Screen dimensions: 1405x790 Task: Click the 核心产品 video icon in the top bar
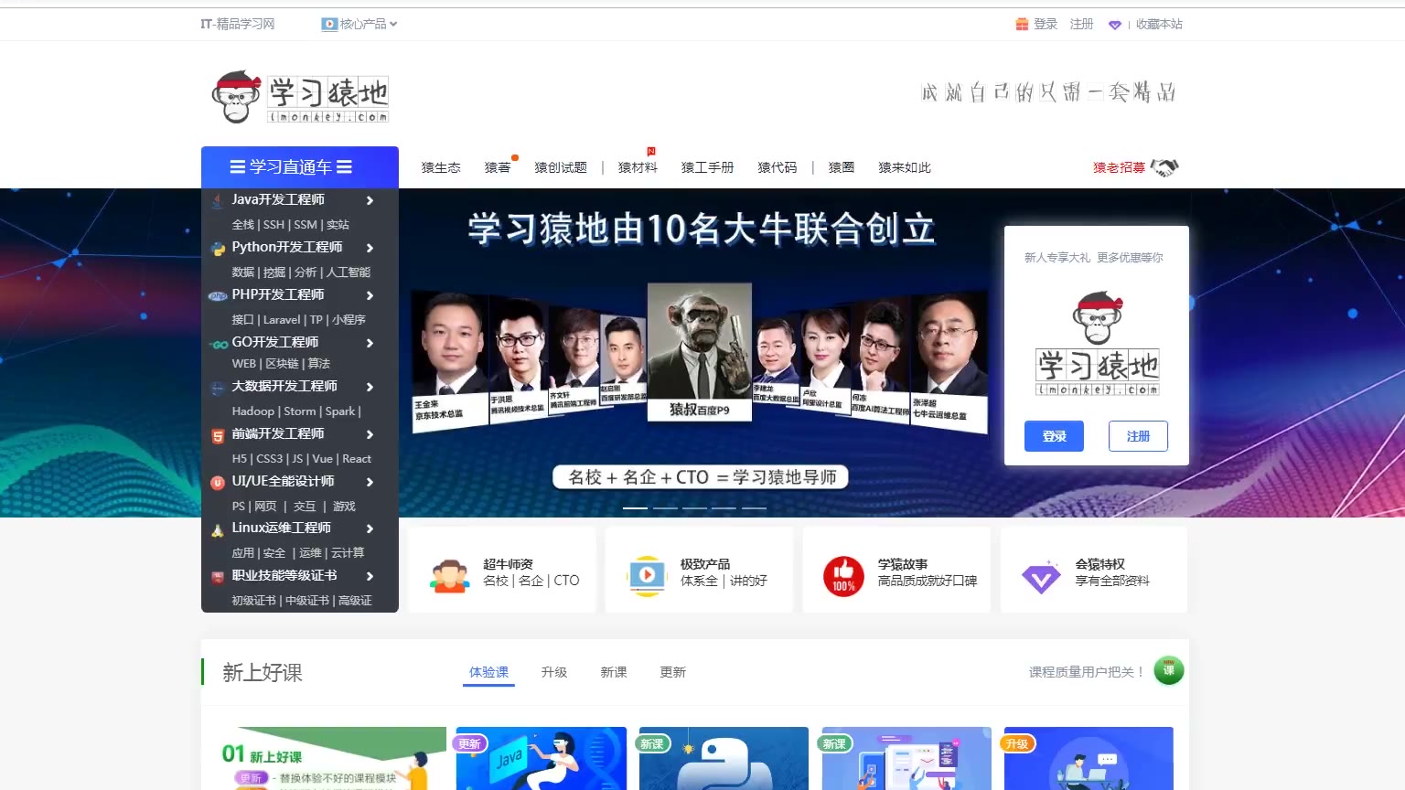[x=329, y=25]
